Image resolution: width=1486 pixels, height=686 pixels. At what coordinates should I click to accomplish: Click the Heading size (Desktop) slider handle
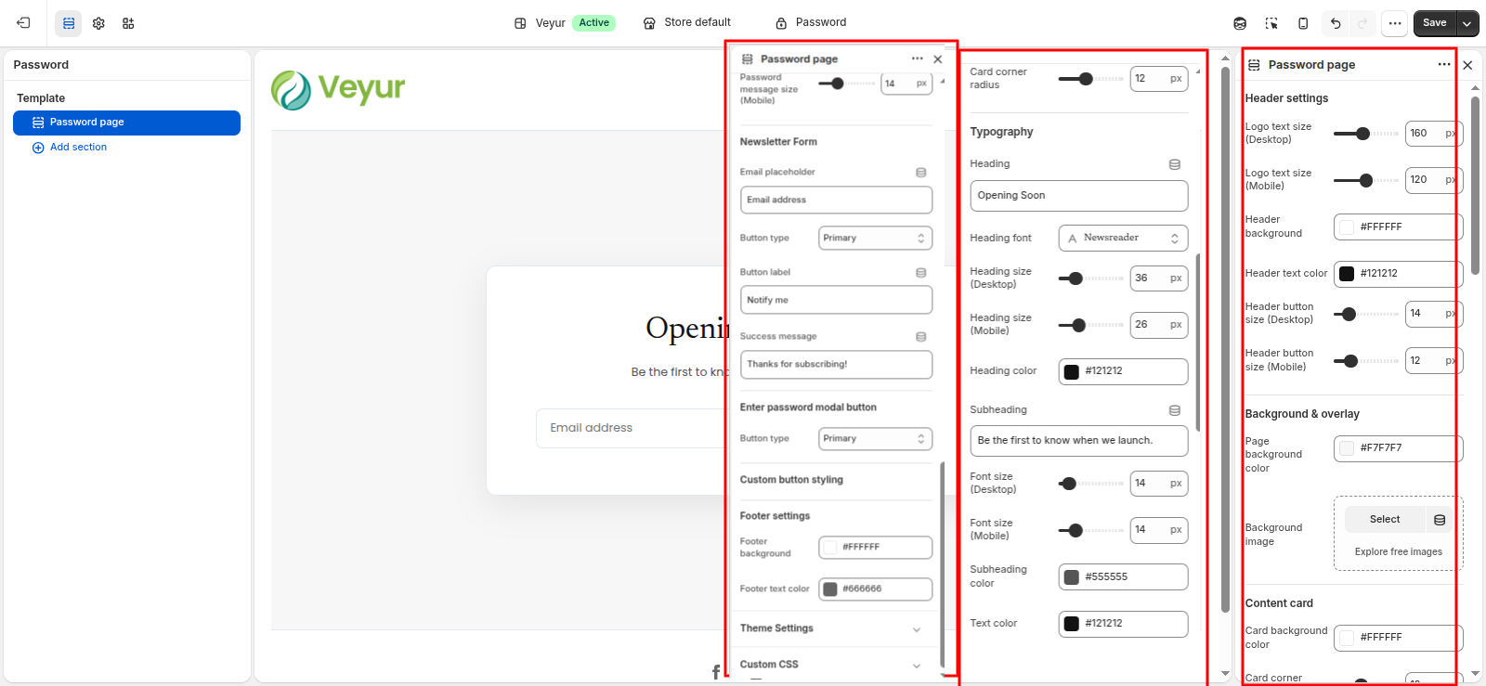click(x=1075, y=278)
